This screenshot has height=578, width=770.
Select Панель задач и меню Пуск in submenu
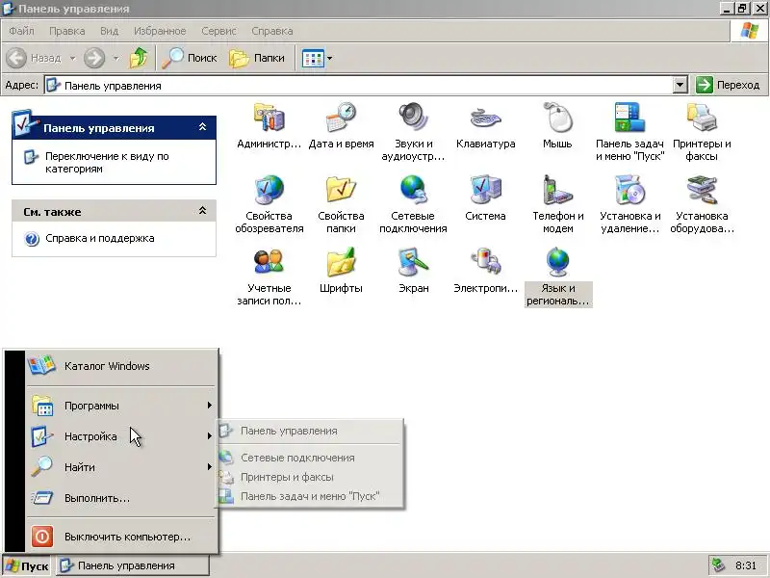pos(310,496)
